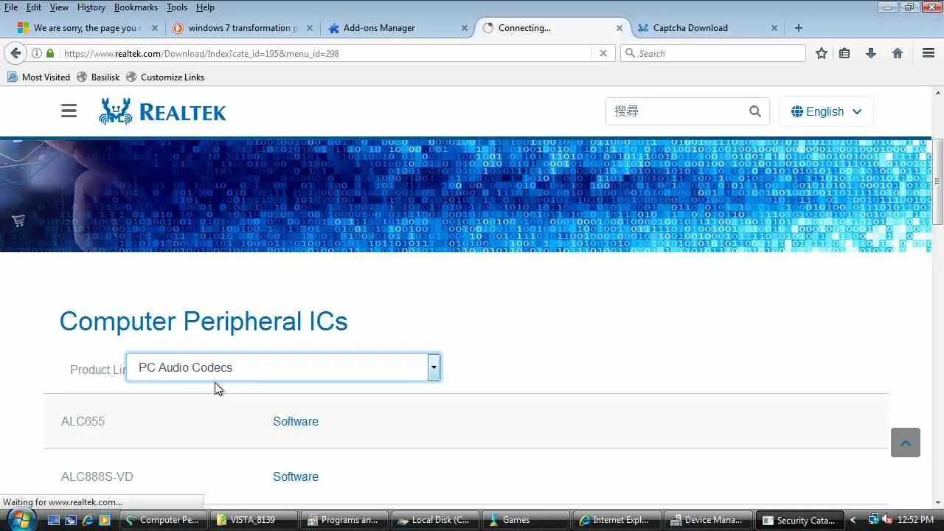
Task: Click the ALC888S-VD product name
Action: point(97,476)
